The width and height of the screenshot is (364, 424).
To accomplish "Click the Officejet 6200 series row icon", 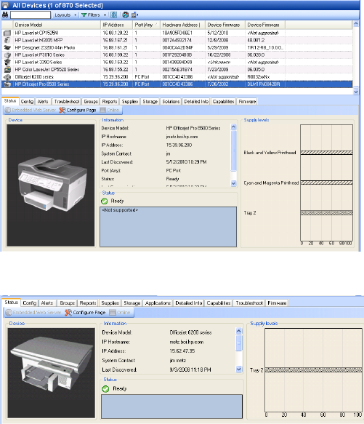I will pyautogui.click(x=7, y=77).
